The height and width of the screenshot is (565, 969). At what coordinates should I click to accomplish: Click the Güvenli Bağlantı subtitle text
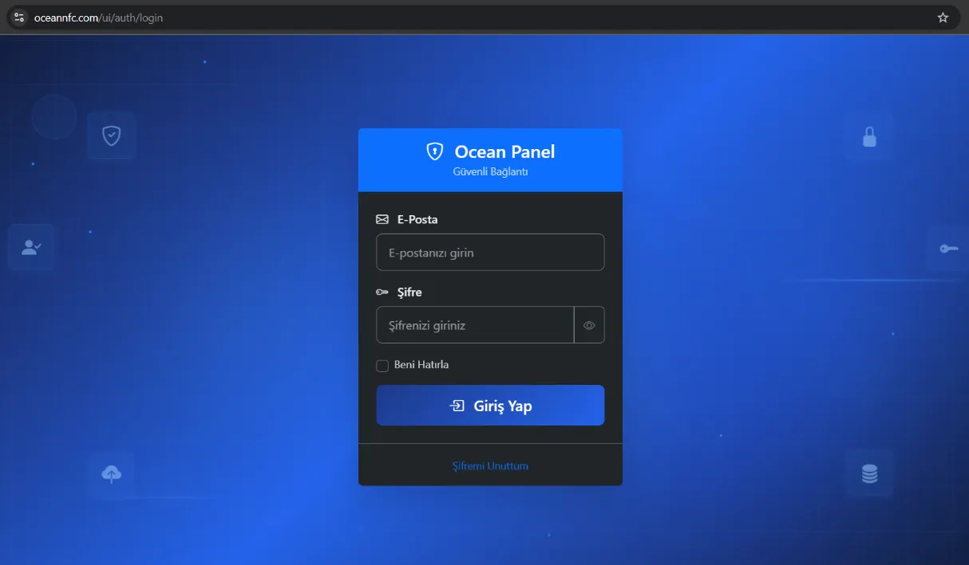pos(490,172)
